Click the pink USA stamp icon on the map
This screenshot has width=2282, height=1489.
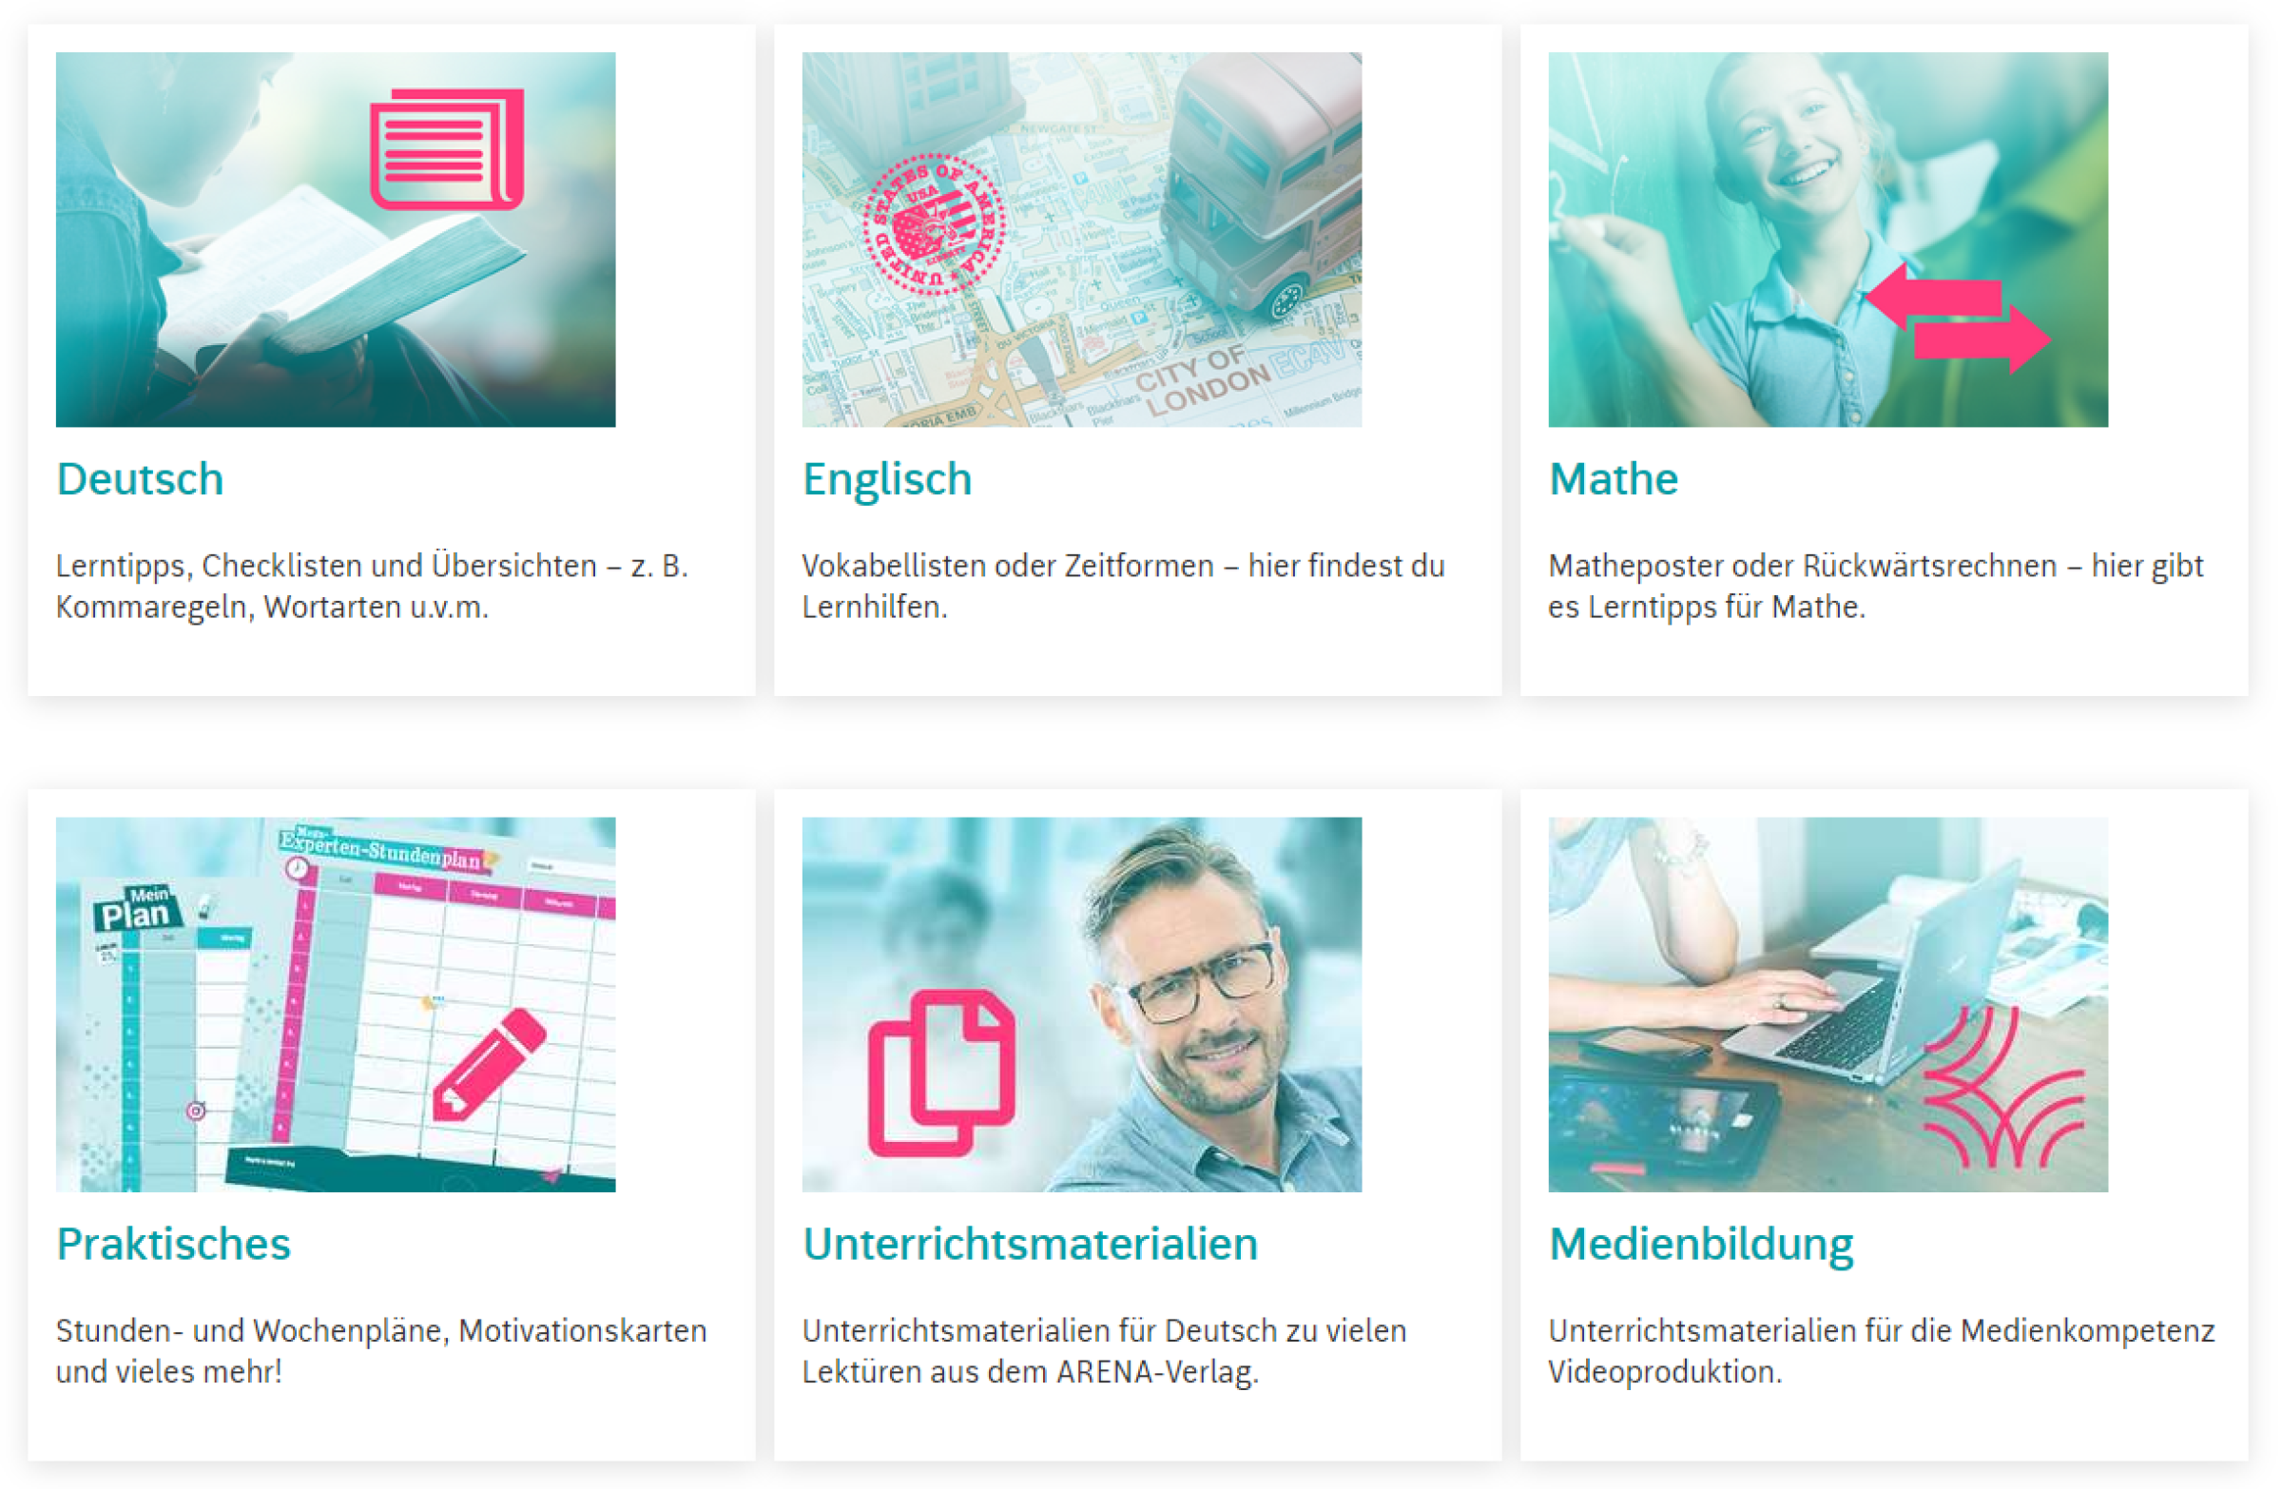point(934,224)
